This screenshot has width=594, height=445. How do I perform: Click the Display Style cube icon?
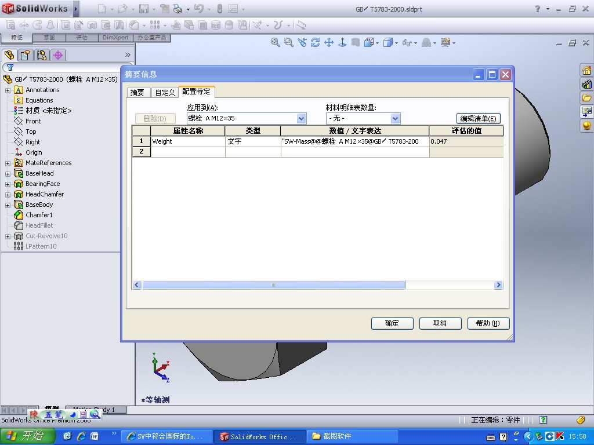coord(387,42)
